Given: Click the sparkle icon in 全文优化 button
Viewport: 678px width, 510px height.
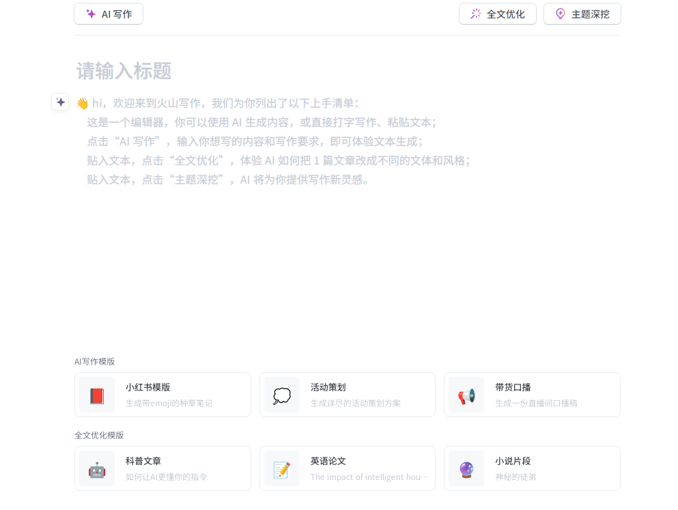Looking at the screenshot, I should tap(476, 13).
